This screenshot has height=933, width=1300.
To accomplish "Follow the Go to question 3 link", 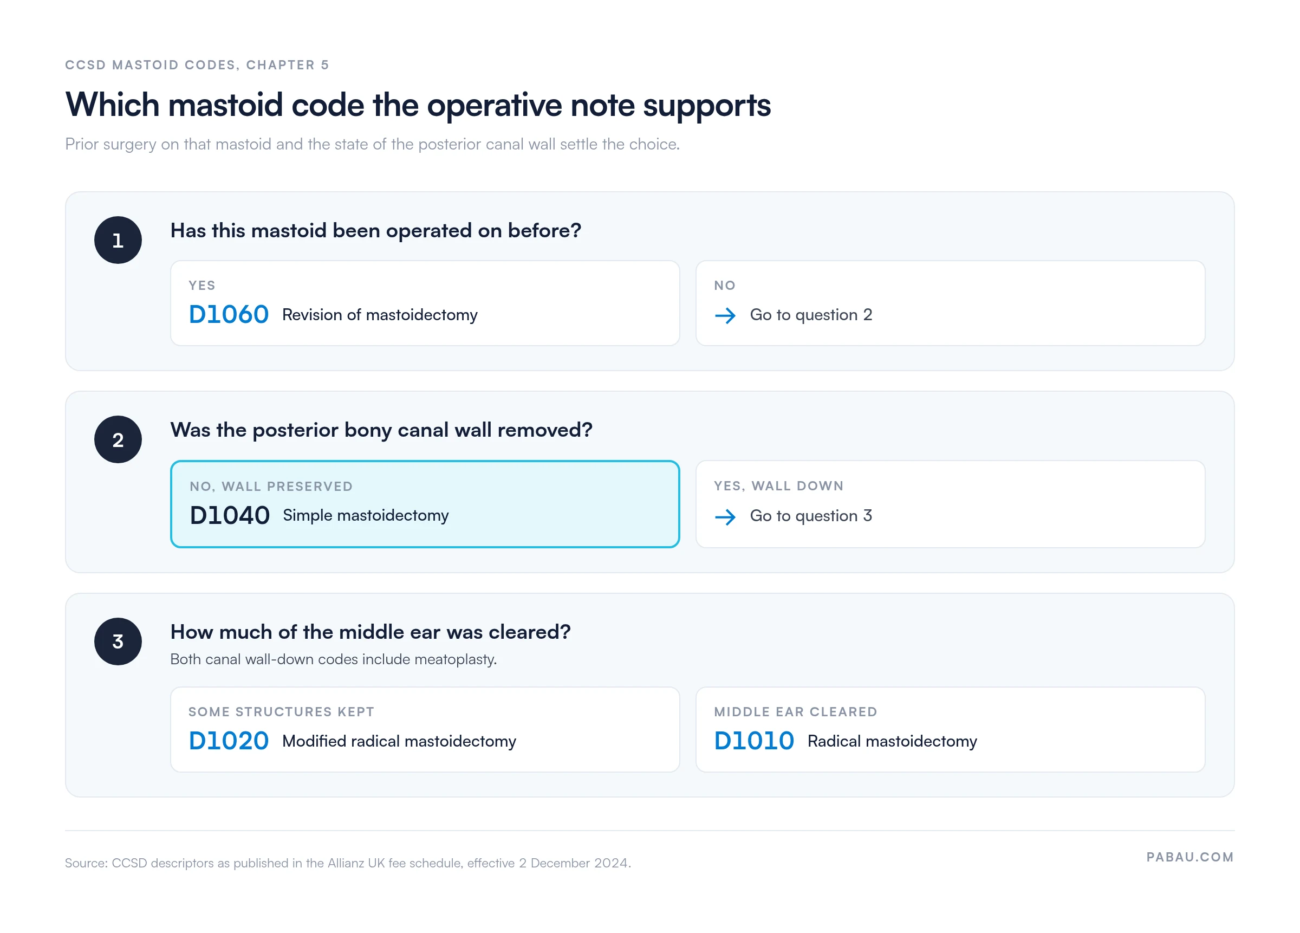I will click(810, 515).
